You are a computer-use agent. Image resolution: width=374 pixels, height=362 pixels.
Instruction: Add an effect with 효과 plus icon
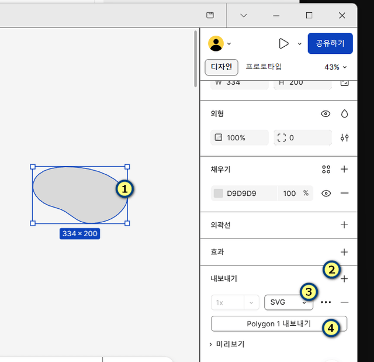click(344, 252)
